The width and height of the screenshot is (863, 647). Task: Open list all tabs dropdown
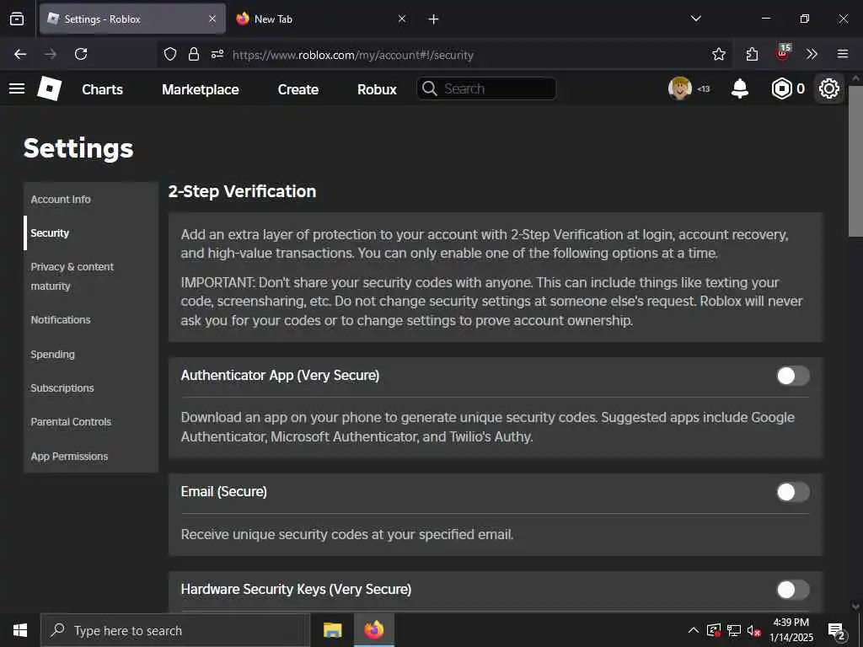(695, 19)
